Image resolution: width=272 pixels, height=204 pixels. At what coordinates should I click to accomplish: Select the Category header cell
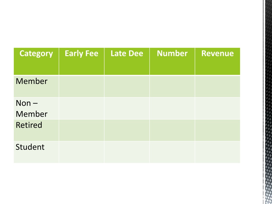tap(36, 61)
